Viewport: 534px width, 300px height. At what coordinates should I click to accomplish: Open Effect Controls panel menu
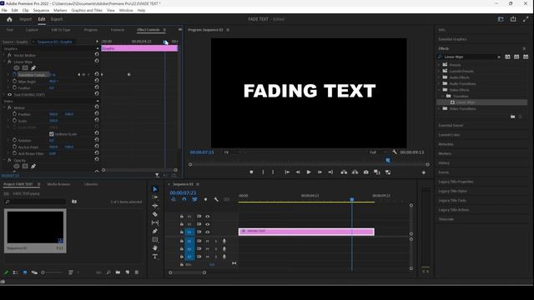(164, 30)
